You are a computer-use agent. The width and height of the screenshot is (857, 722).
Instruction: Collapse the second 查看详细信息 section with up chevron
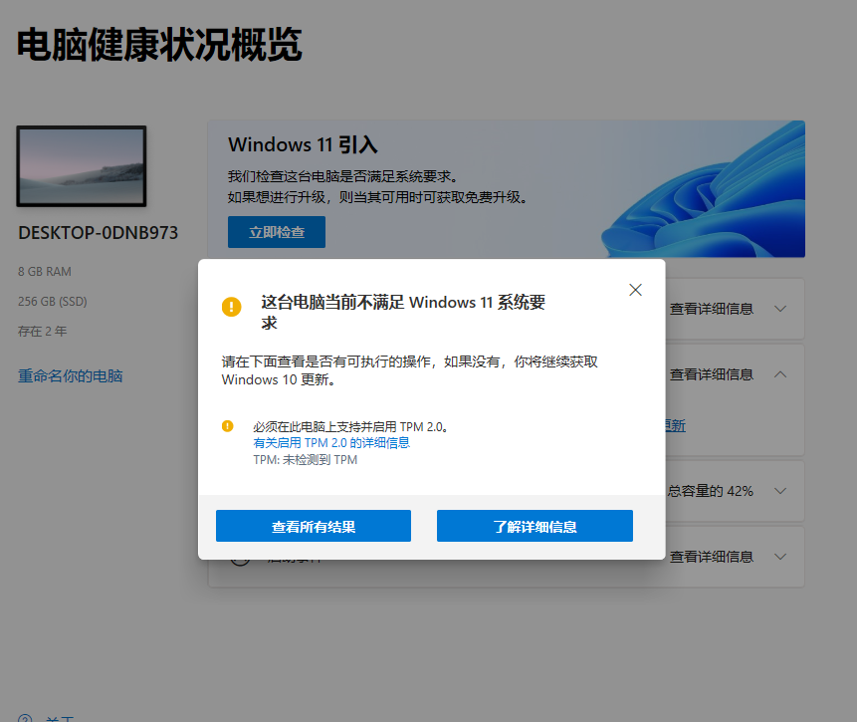click(780, 374)
